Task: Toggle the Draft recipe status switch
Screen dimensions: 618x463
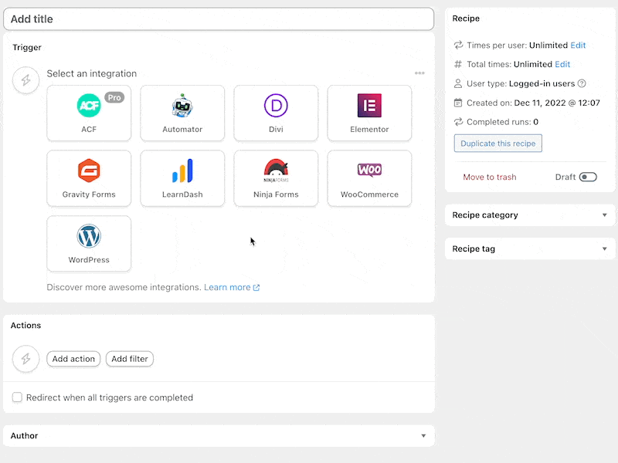Action: (x=588, y=177)
